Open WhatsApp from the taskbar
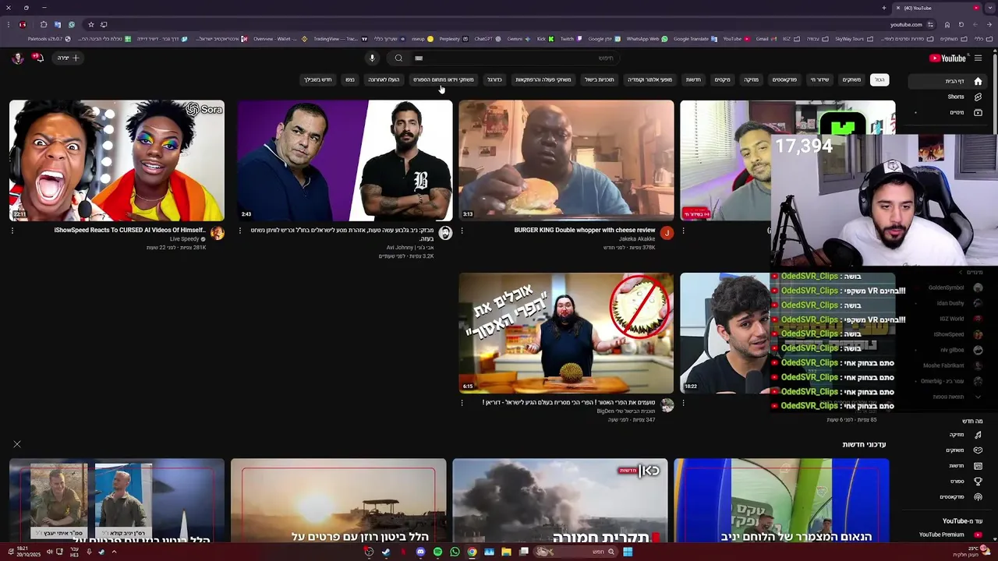 (455, 552)
